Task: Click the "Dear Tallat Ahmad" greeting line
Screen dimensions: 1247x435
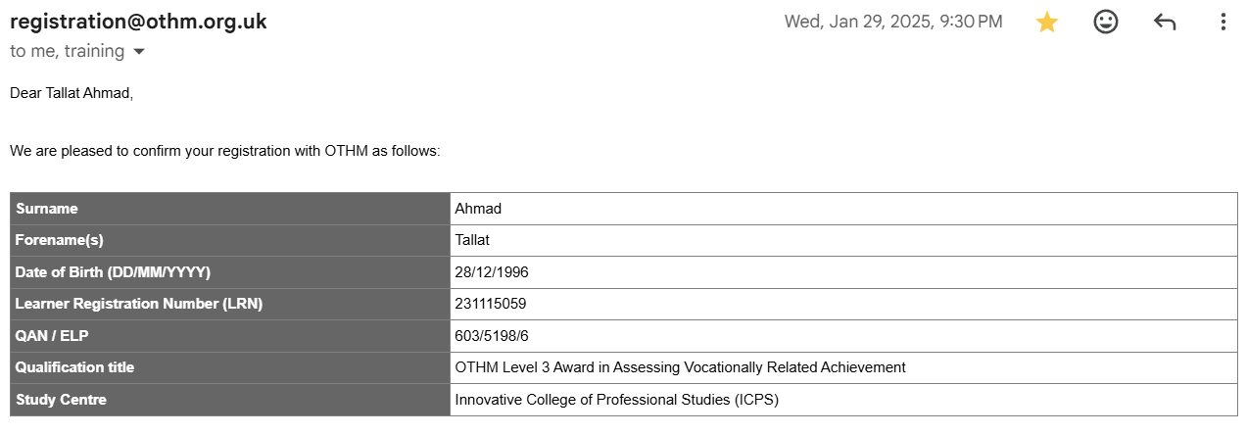Action: click(x=71, y=93)
